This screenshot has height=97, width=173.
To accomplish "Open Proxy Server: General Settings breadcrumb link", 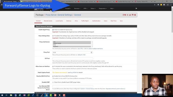I will tap(59, 15).
